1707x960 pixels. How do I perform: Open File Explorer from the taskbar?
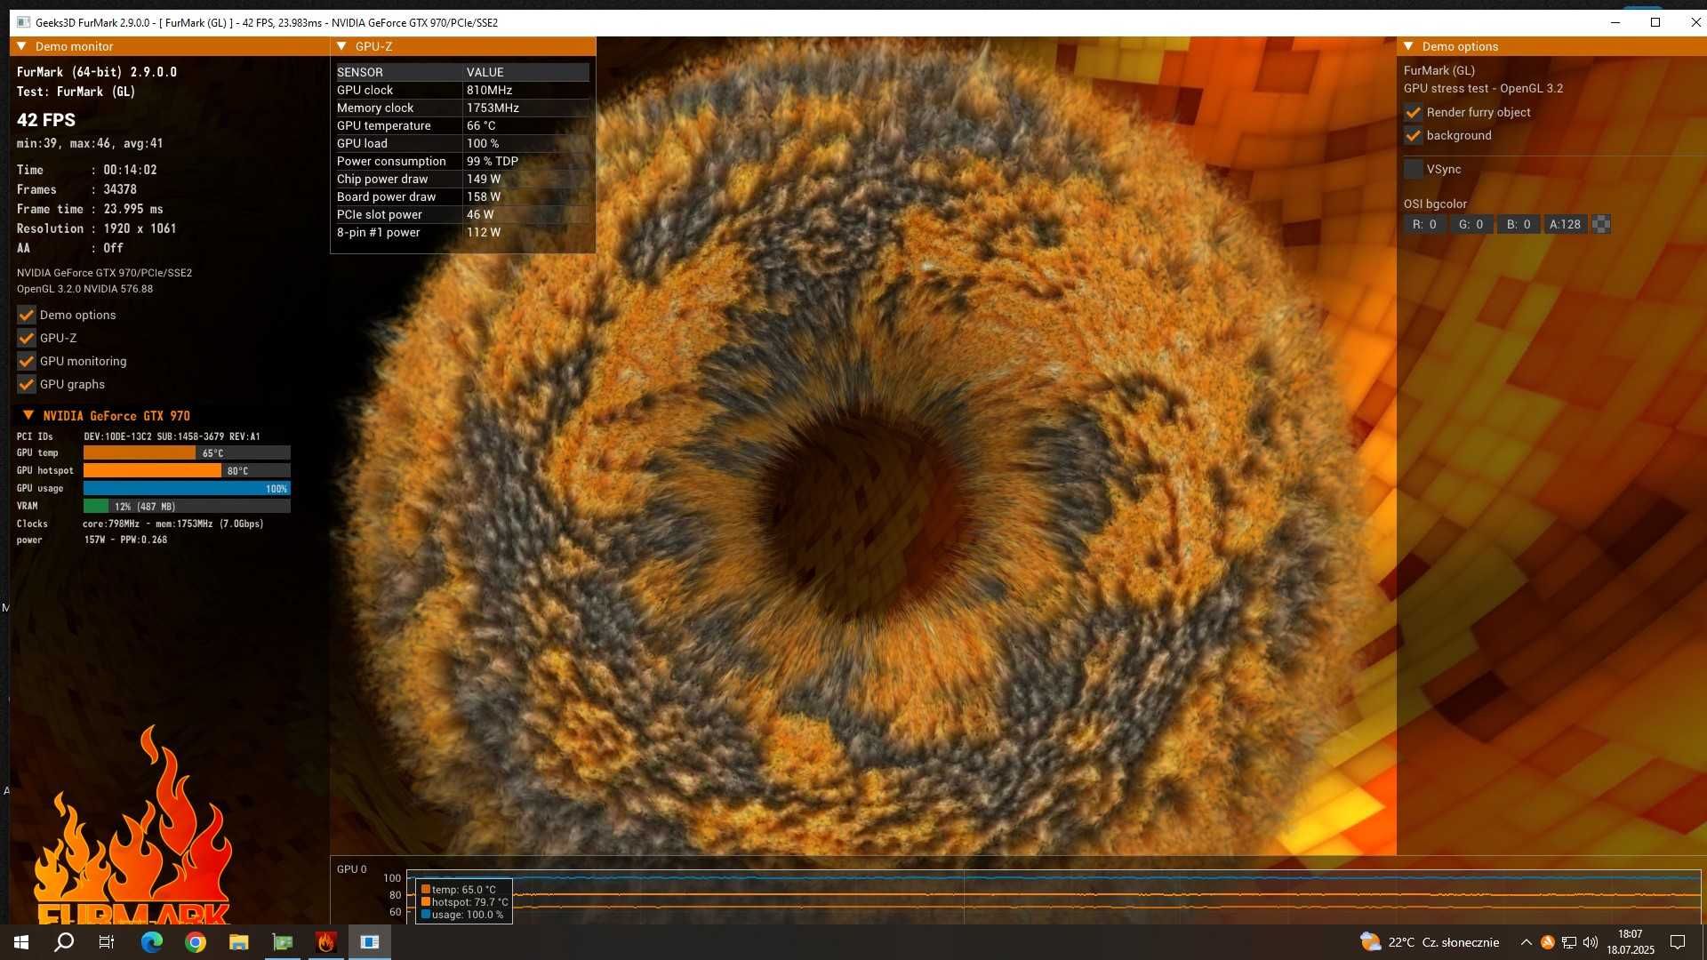point(238,942)
